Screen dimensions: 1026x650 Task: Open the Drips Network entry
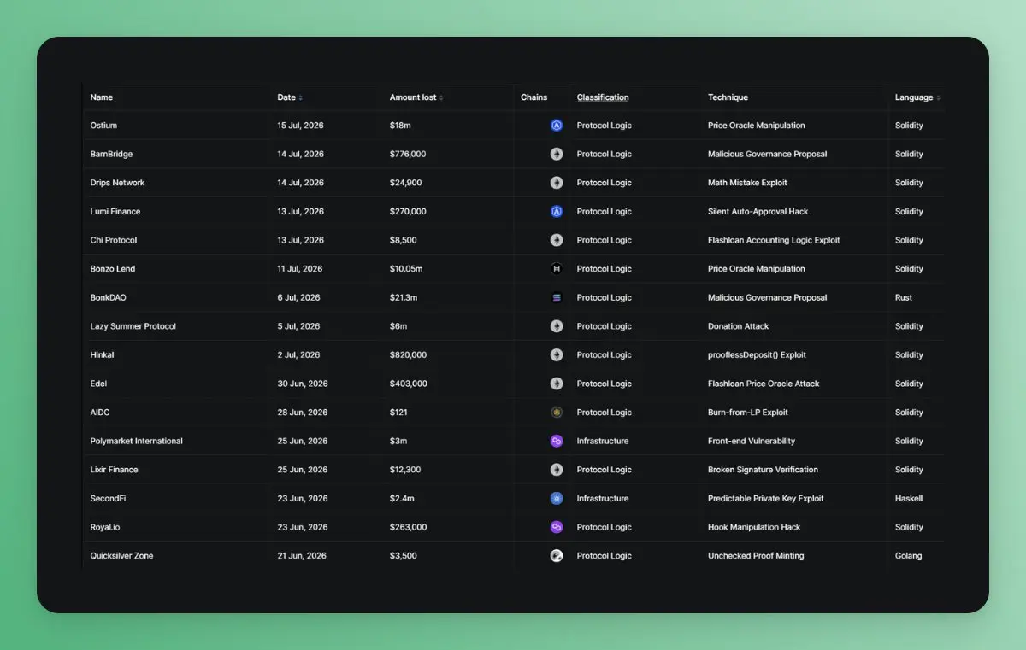click(x=117, y=183)
